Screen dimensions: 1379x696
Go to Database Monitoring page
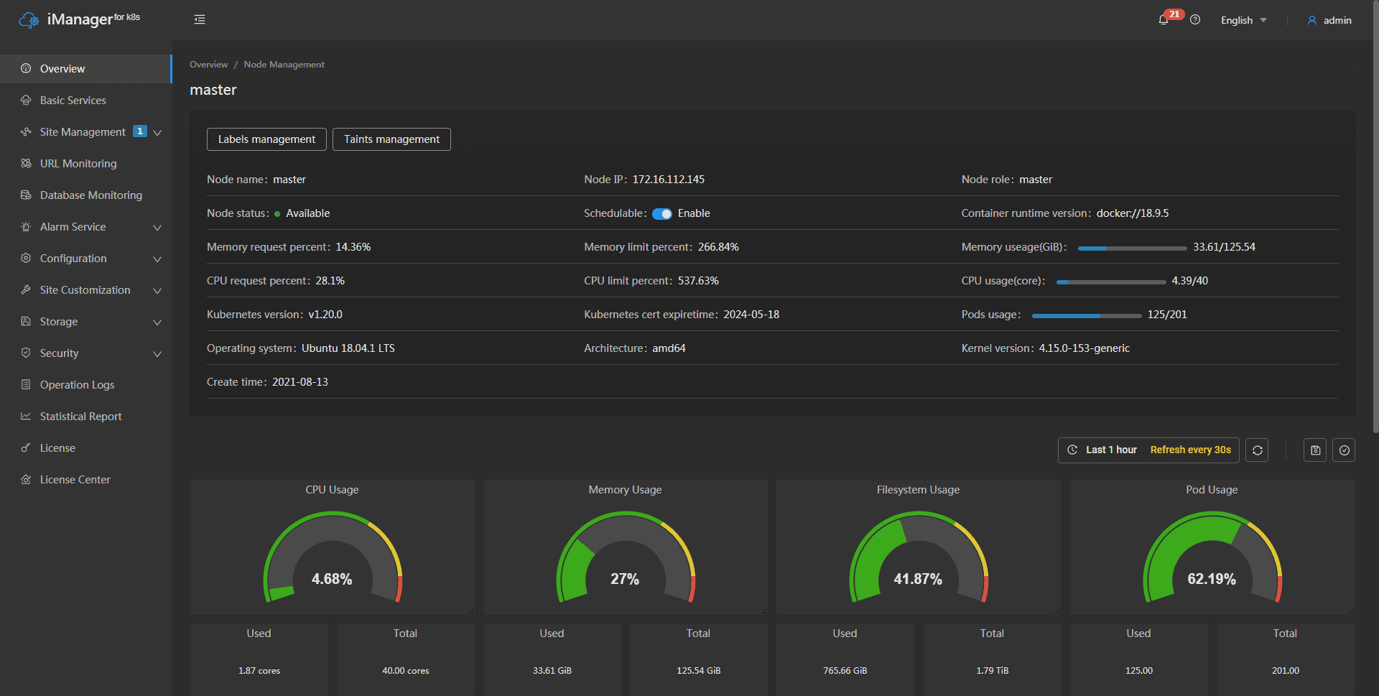coord(90,195)
